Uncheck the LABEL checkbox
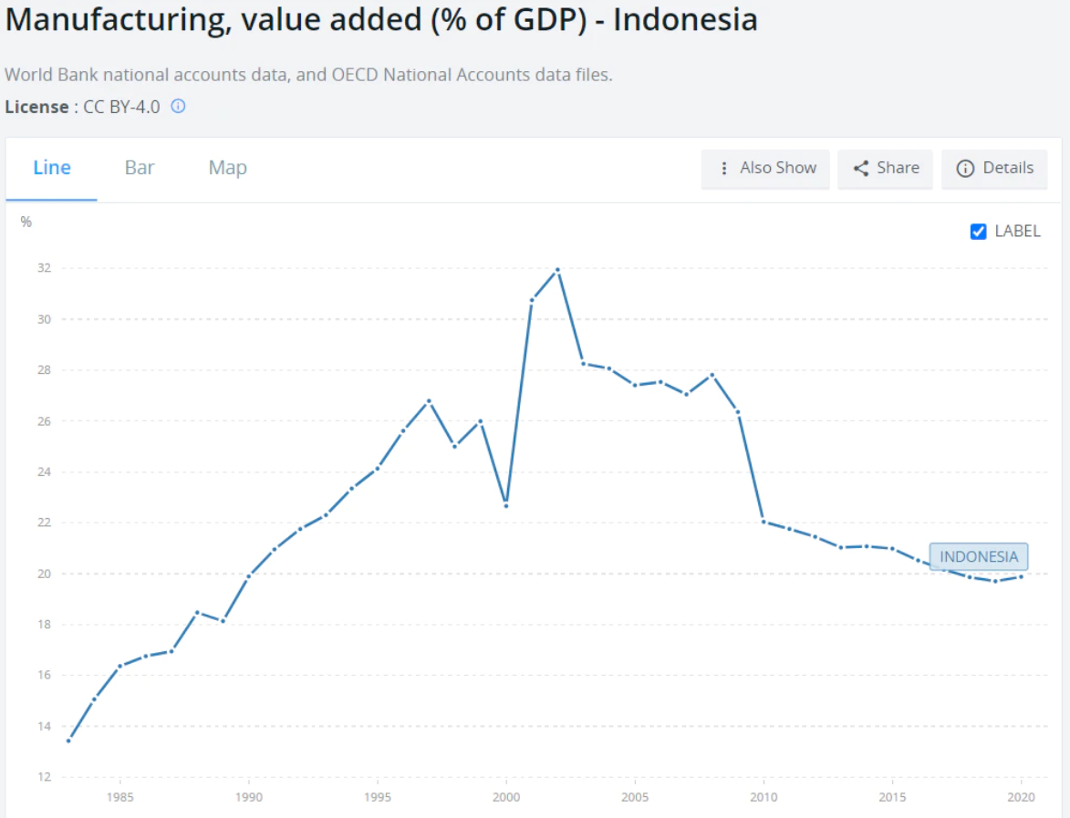Screen dimensions: 1070x818 coord(979,232)
